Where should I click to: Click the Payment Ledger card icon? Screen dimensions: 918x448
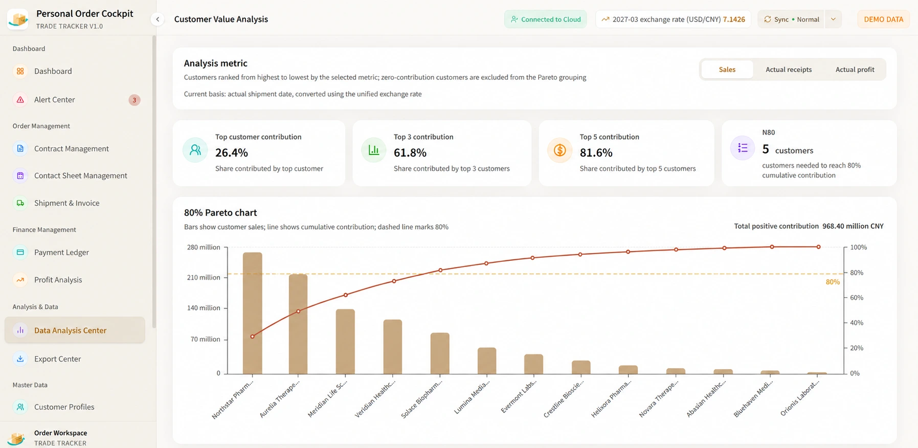tap(20, 252)
